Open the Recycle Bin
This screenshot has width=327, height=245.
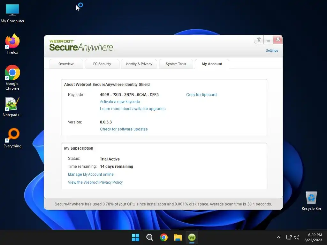click(x=311, y=201)
